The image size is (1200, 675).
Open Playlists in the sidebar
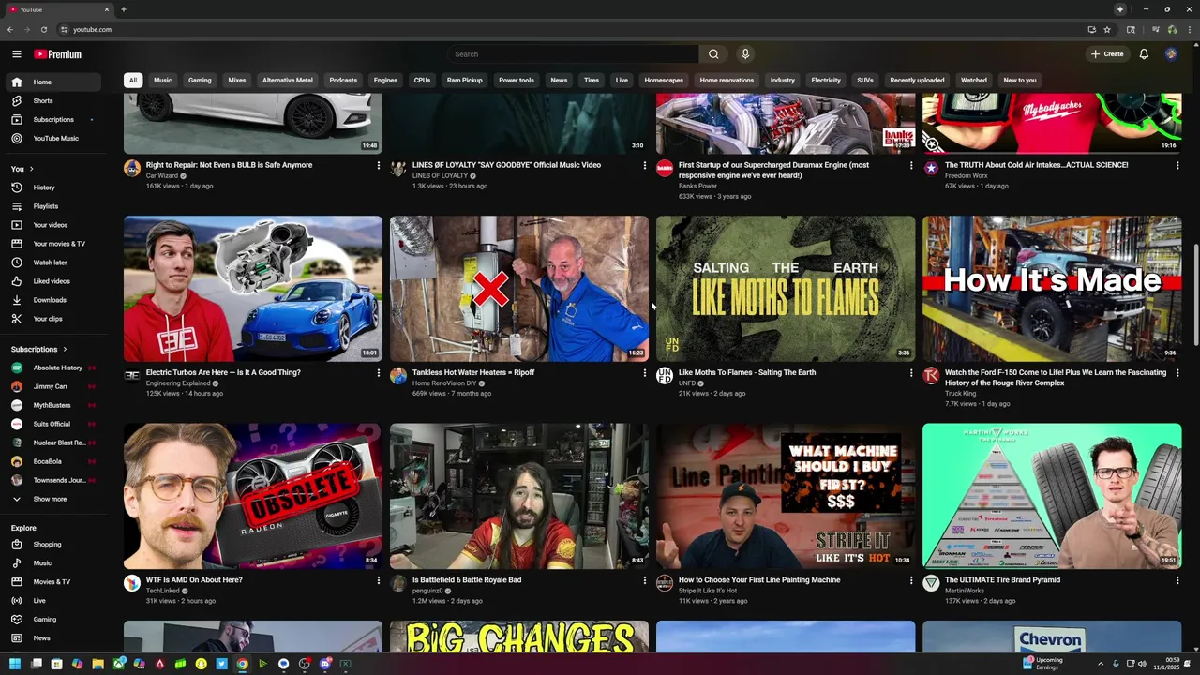[x=52, y=206]
